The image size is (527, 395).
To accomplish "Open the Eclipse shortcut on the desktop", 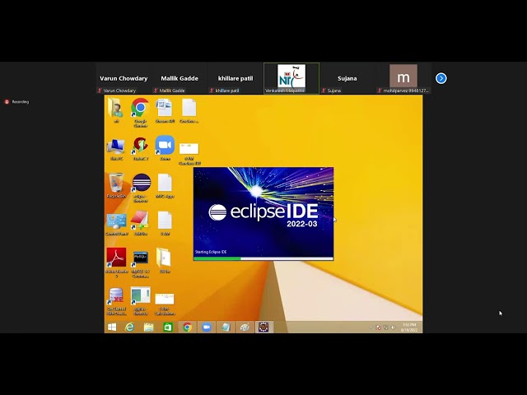I will (x=141, y=188).
